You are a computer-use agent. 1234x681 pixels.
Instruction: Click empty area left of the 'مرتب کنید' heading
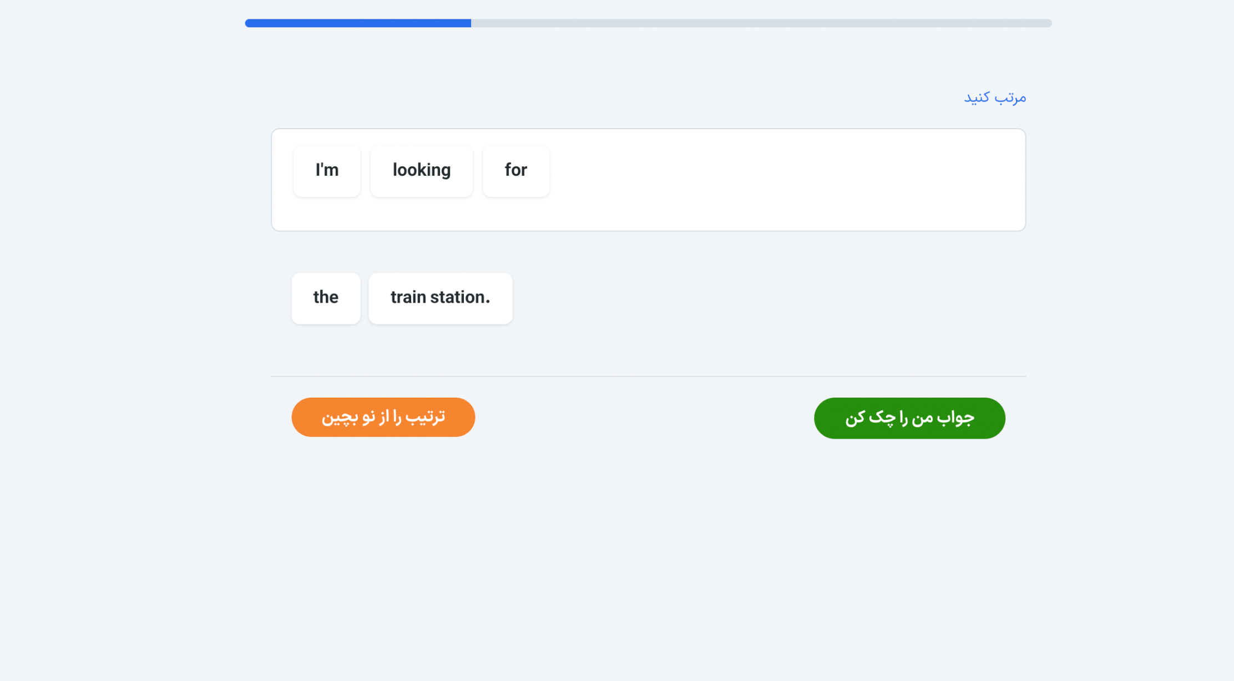click(x=610, y=98)
